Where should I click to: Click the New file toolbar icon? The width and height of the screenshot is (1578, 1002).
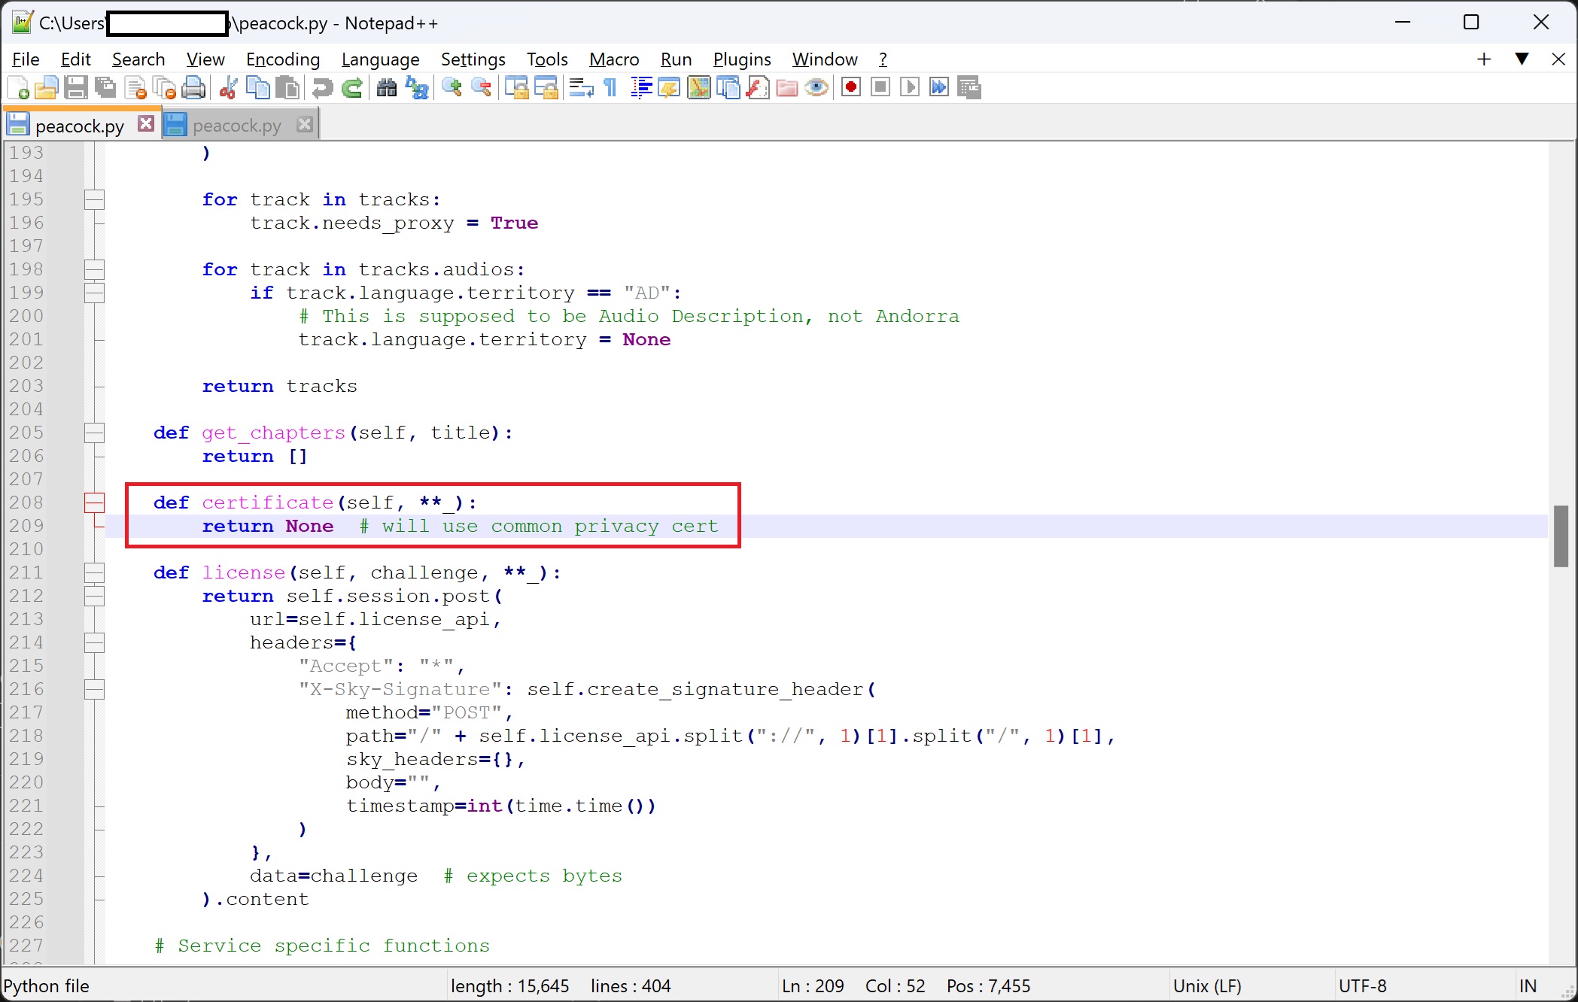pyautogui.click(x=18, y=88)
